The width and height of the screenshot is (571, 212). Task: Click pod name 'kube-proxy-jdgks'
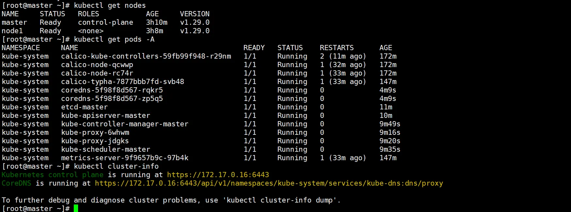[95, 141]
